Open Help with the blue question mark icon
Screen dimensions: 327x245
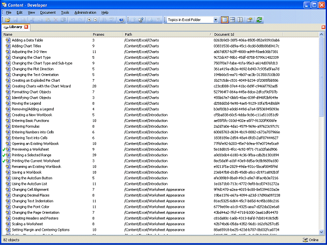pos(121,20)
